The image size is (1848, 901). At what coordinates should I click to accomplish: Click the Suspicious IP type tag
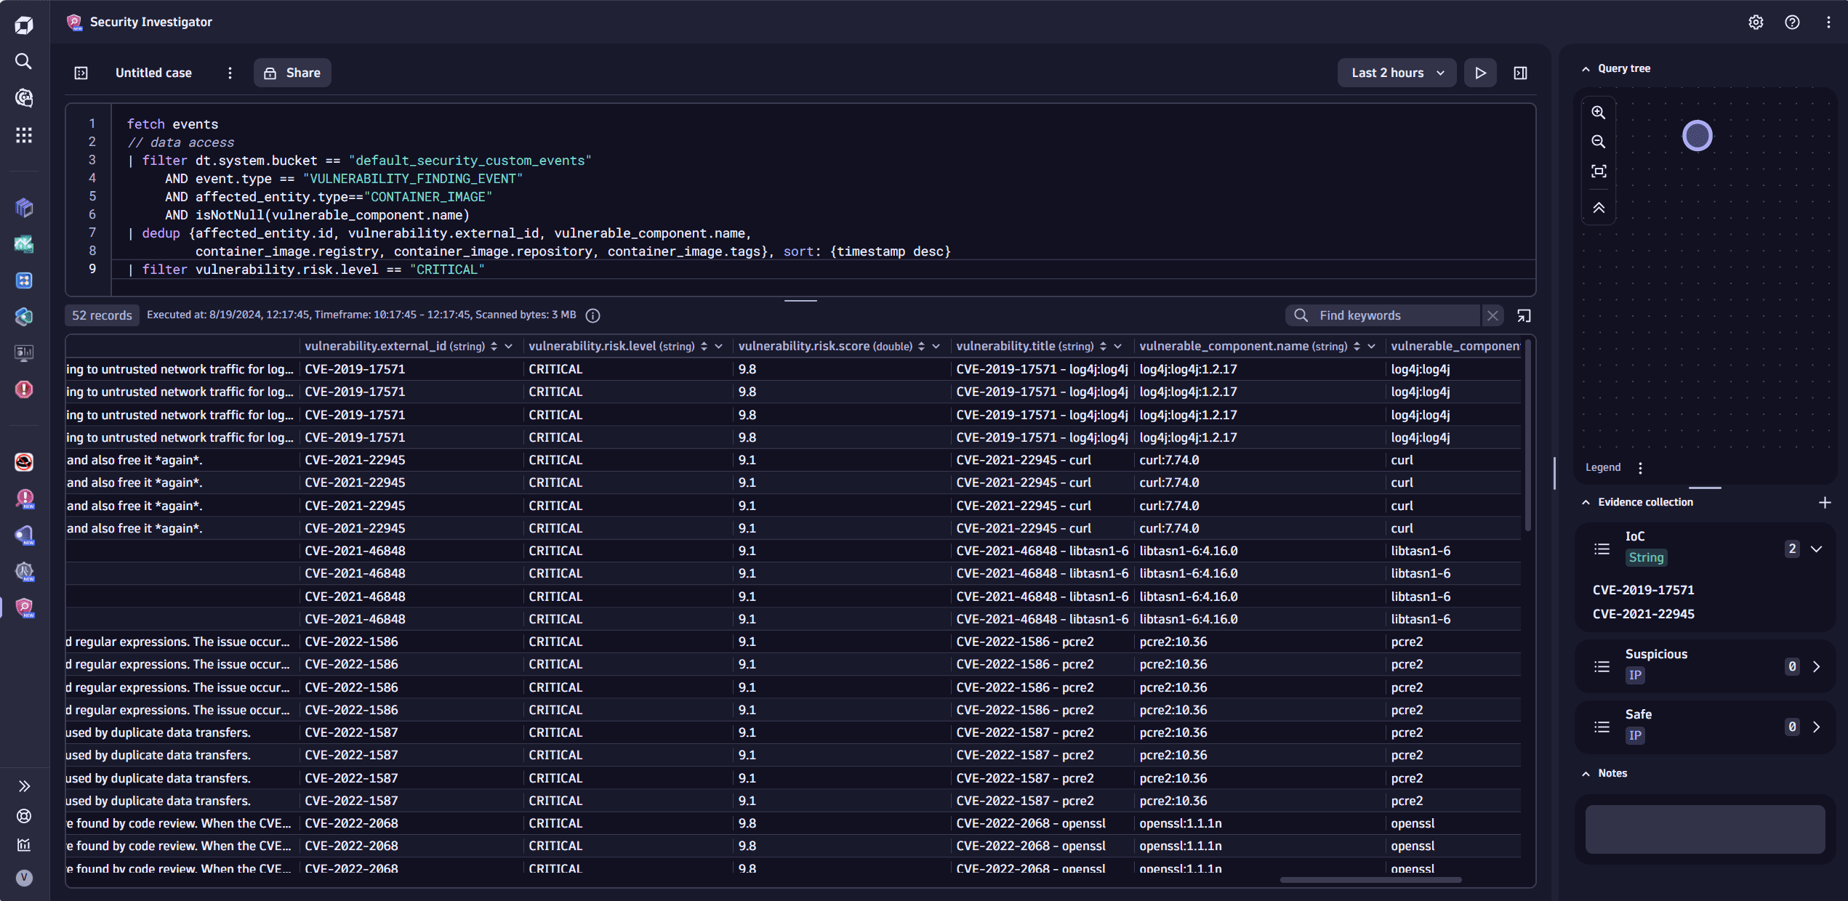tap(1635, 675)
